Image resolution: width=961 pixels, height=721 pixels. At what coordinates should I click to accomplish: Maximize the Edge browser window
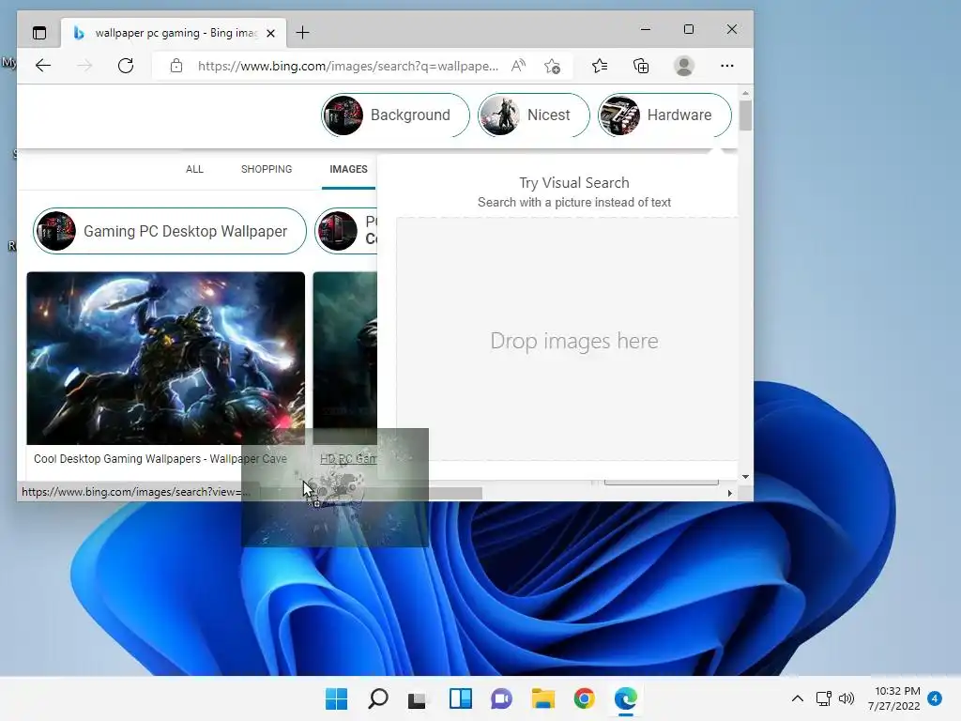(x=688, y=29)
